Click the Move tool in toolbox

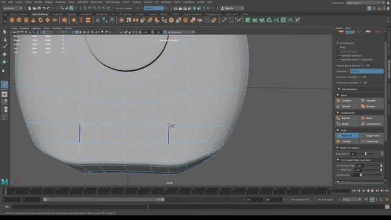click(x=4, y=54)
